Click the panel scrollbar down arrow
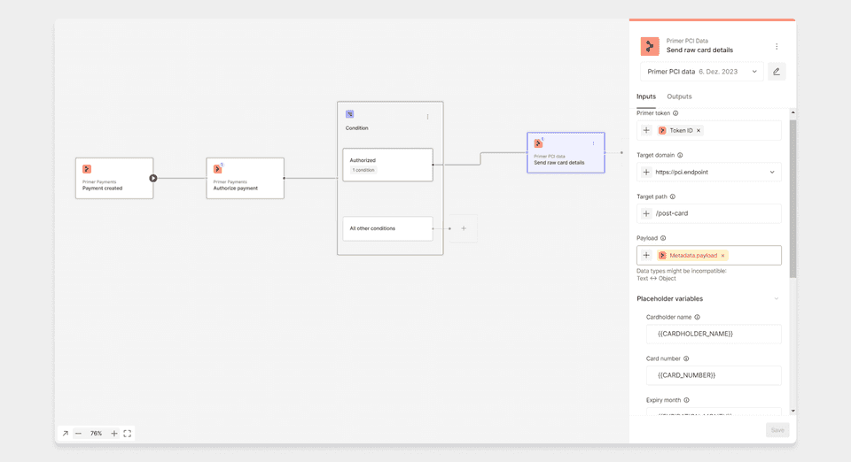Viewport: 851px width, 462px height. tap(792, 411)
